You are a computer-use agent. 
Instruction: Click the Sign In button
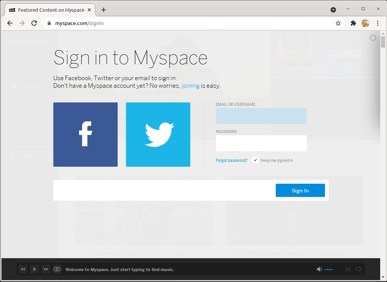[x=300, y=190]
